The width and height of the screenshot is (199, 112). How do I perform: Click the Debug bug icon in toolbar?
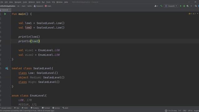pos(184,6)
